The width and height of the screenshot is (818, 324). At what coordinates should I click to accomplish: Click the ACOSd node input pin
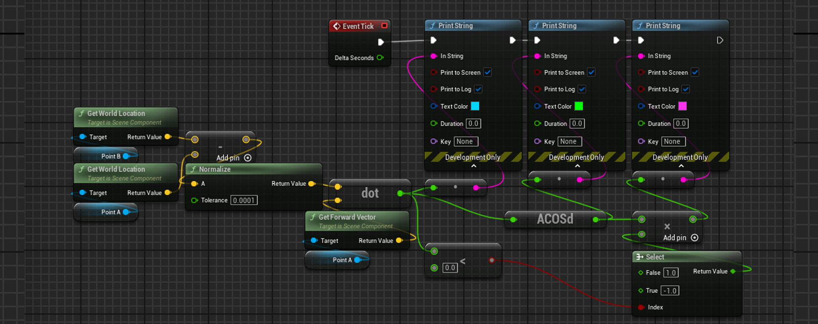(x=513, y=220)
